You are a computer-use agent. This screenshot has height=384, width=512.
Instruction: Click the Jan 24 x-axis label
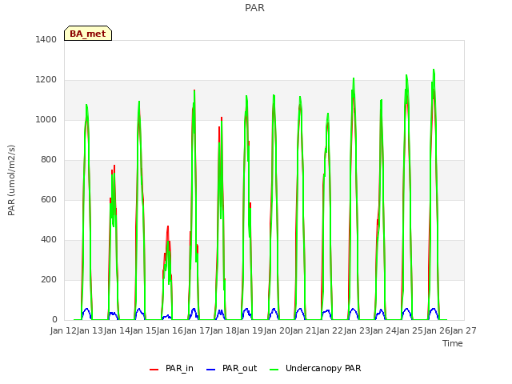(383, 330)
